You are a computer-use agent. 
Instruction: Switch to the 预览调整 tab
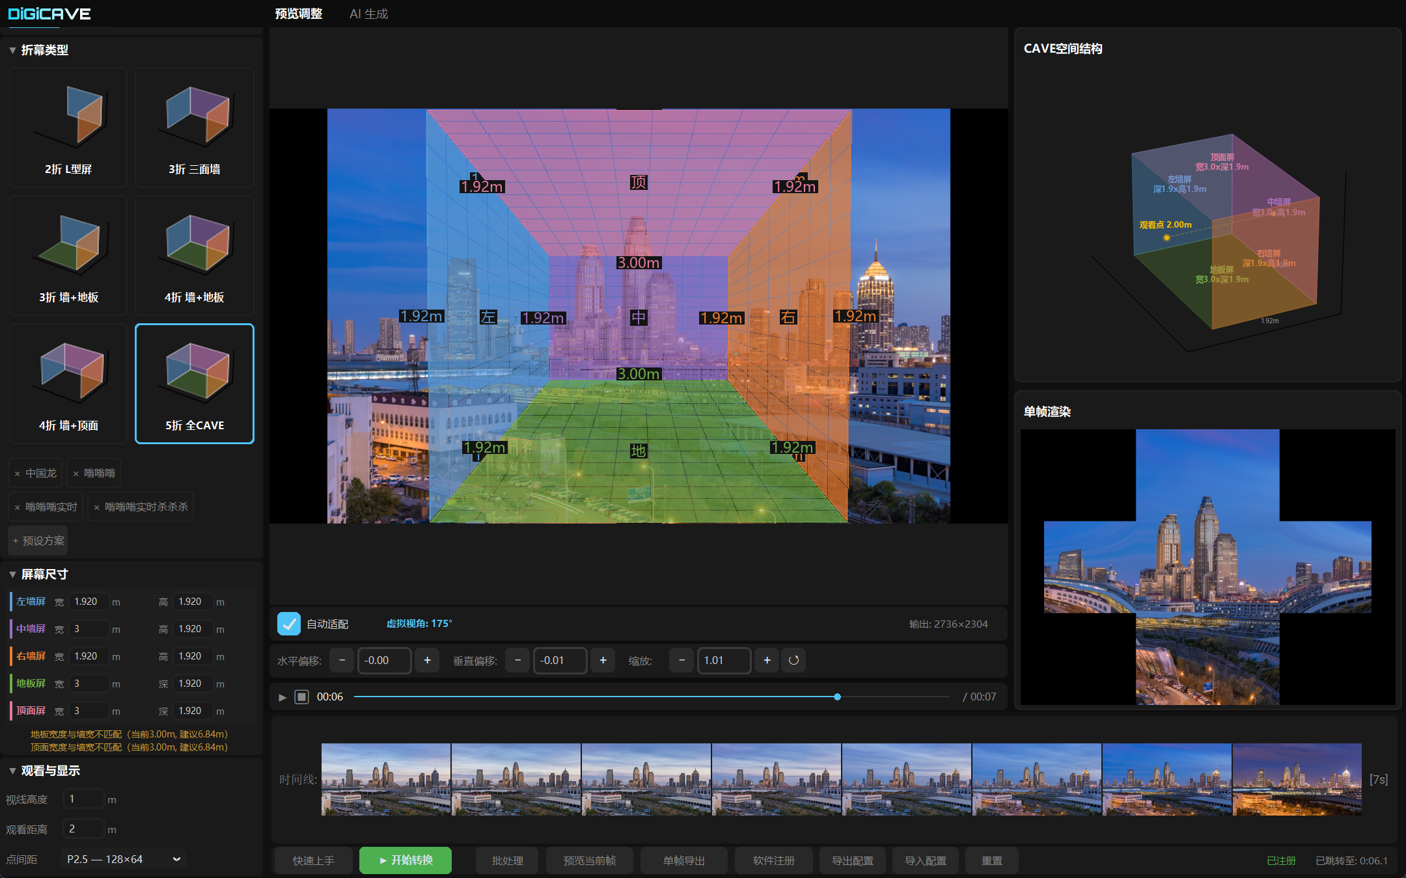(x=298, y=14)
